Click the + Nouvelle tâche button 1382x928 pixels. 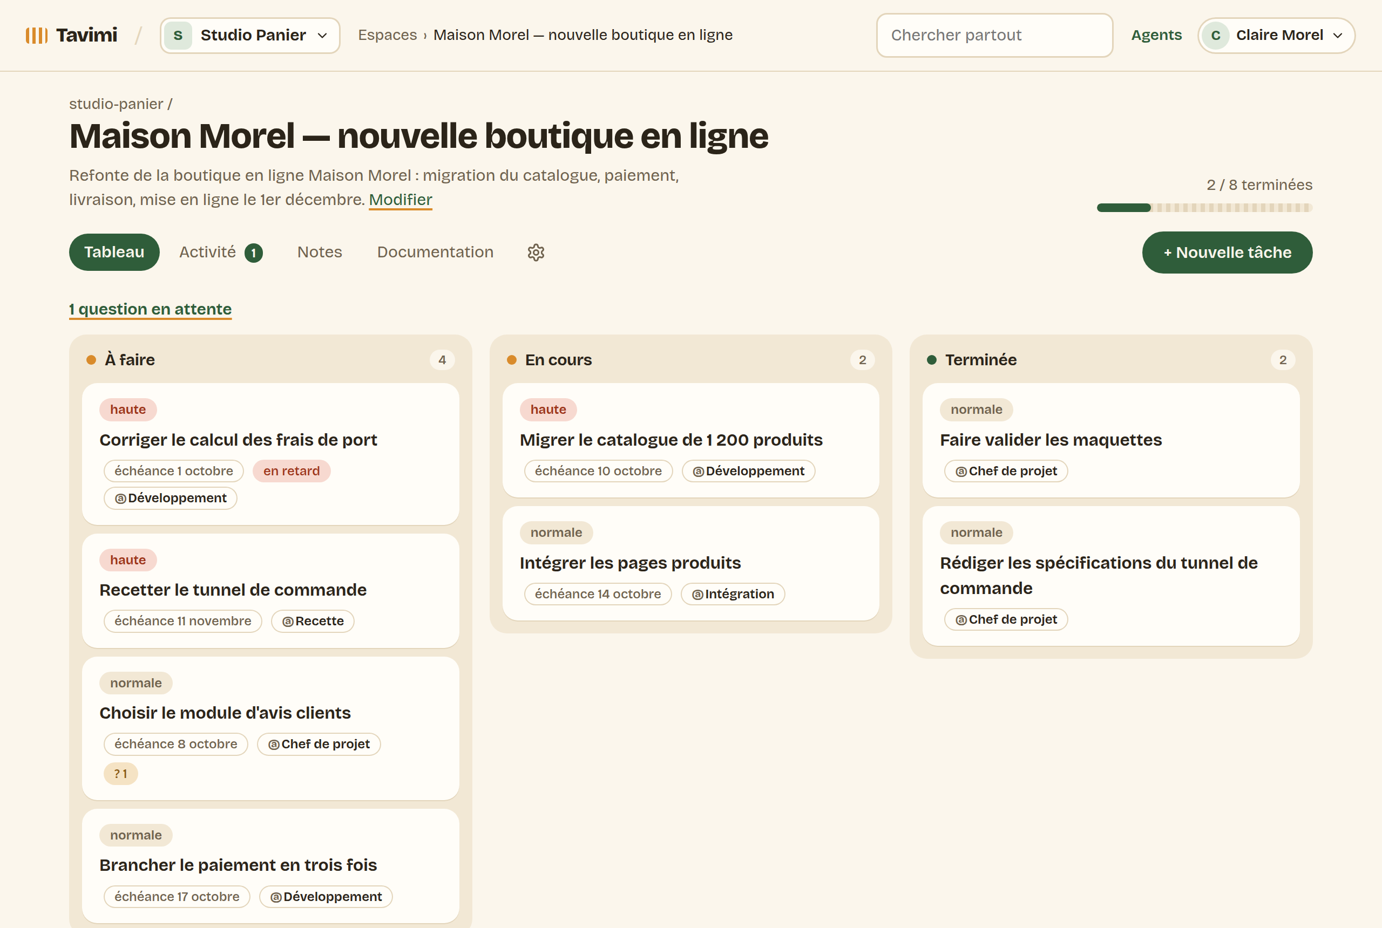(x=1227, y=252)
